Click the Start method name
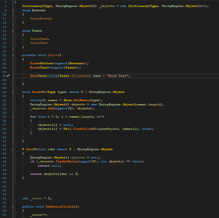 (x=53, y=55)
